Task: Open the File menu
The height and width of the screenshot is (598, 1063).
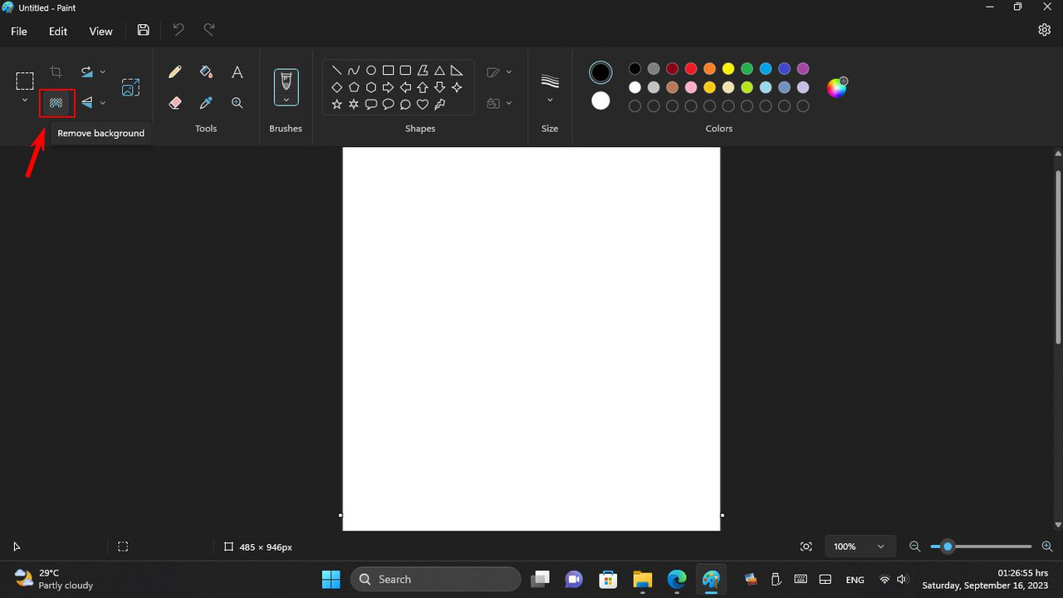Action: (x=19, y=31)
